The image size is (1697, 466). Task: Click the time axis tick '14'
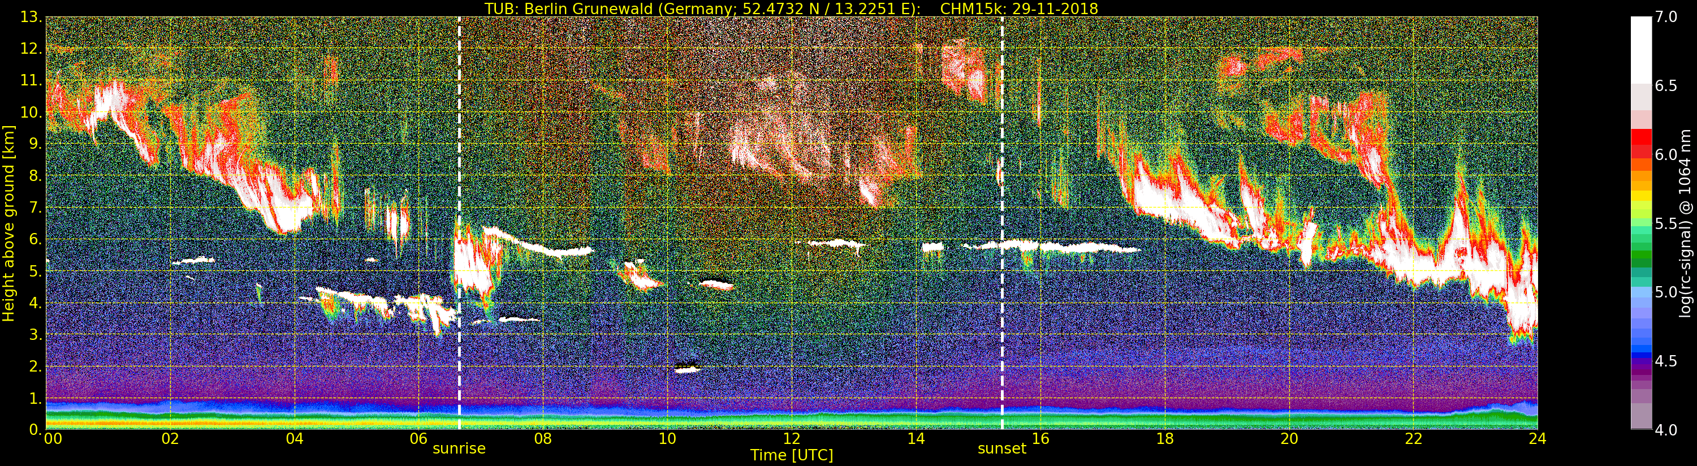tap(916, 439)
